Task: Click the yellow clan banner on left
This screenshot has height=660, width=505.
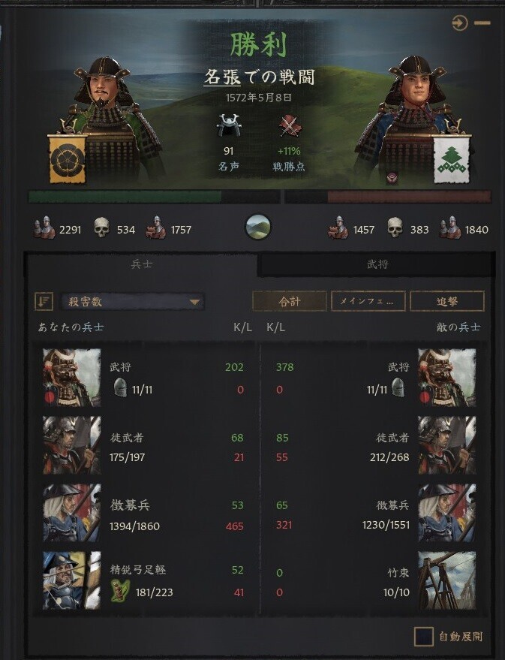Action: (68, 158)
